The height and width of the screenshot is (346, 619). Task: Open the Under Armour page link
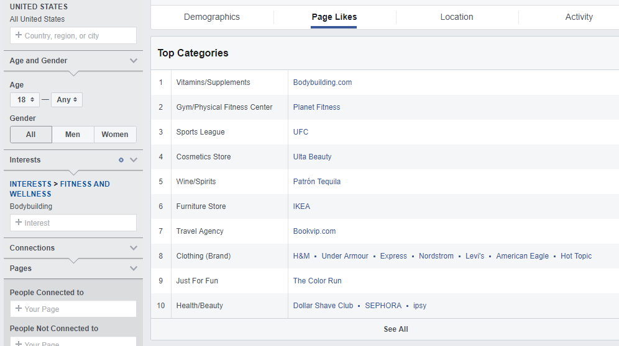pos(345,256)
